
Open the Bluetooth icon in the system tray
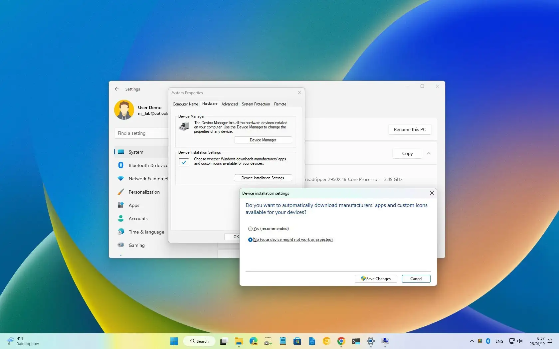488,341
